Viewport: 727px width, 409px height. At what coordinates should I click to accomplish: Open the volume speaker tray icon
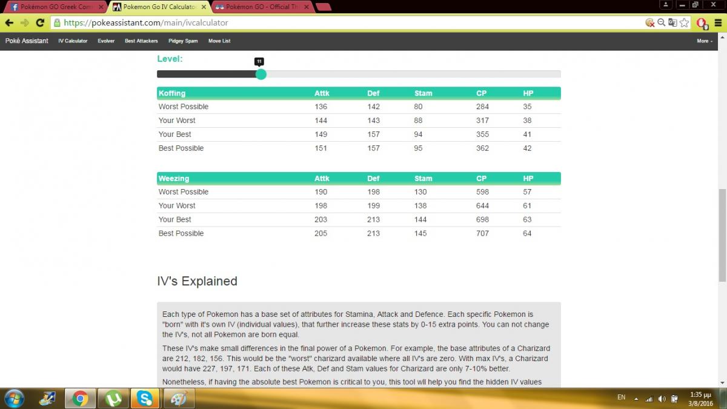(x=662, y=399)
